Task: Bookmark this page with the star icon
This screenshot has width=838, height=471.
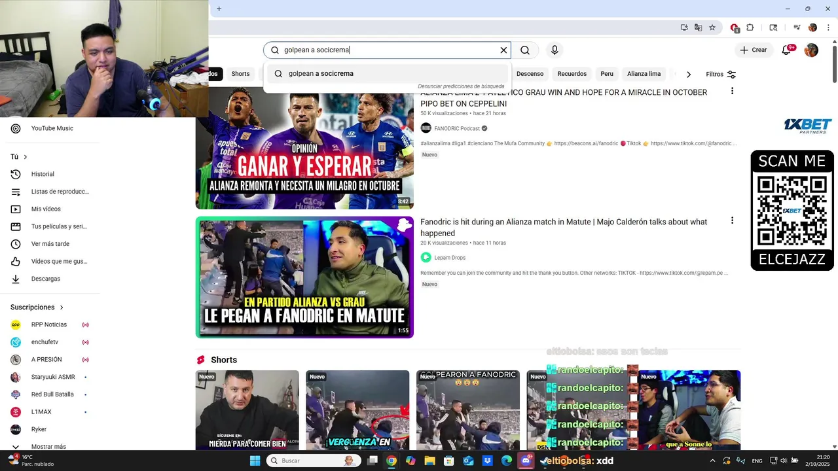Action: (x=712, y=27)
